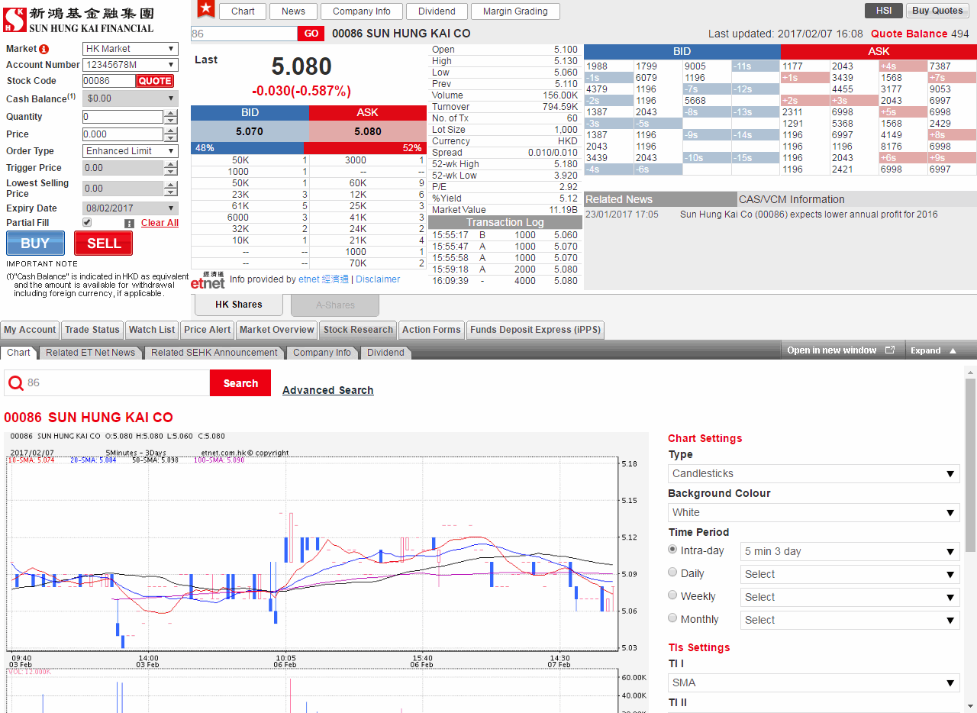
Task: Open the Weekly period Select dropdown
Action: [x=850, y=597]
